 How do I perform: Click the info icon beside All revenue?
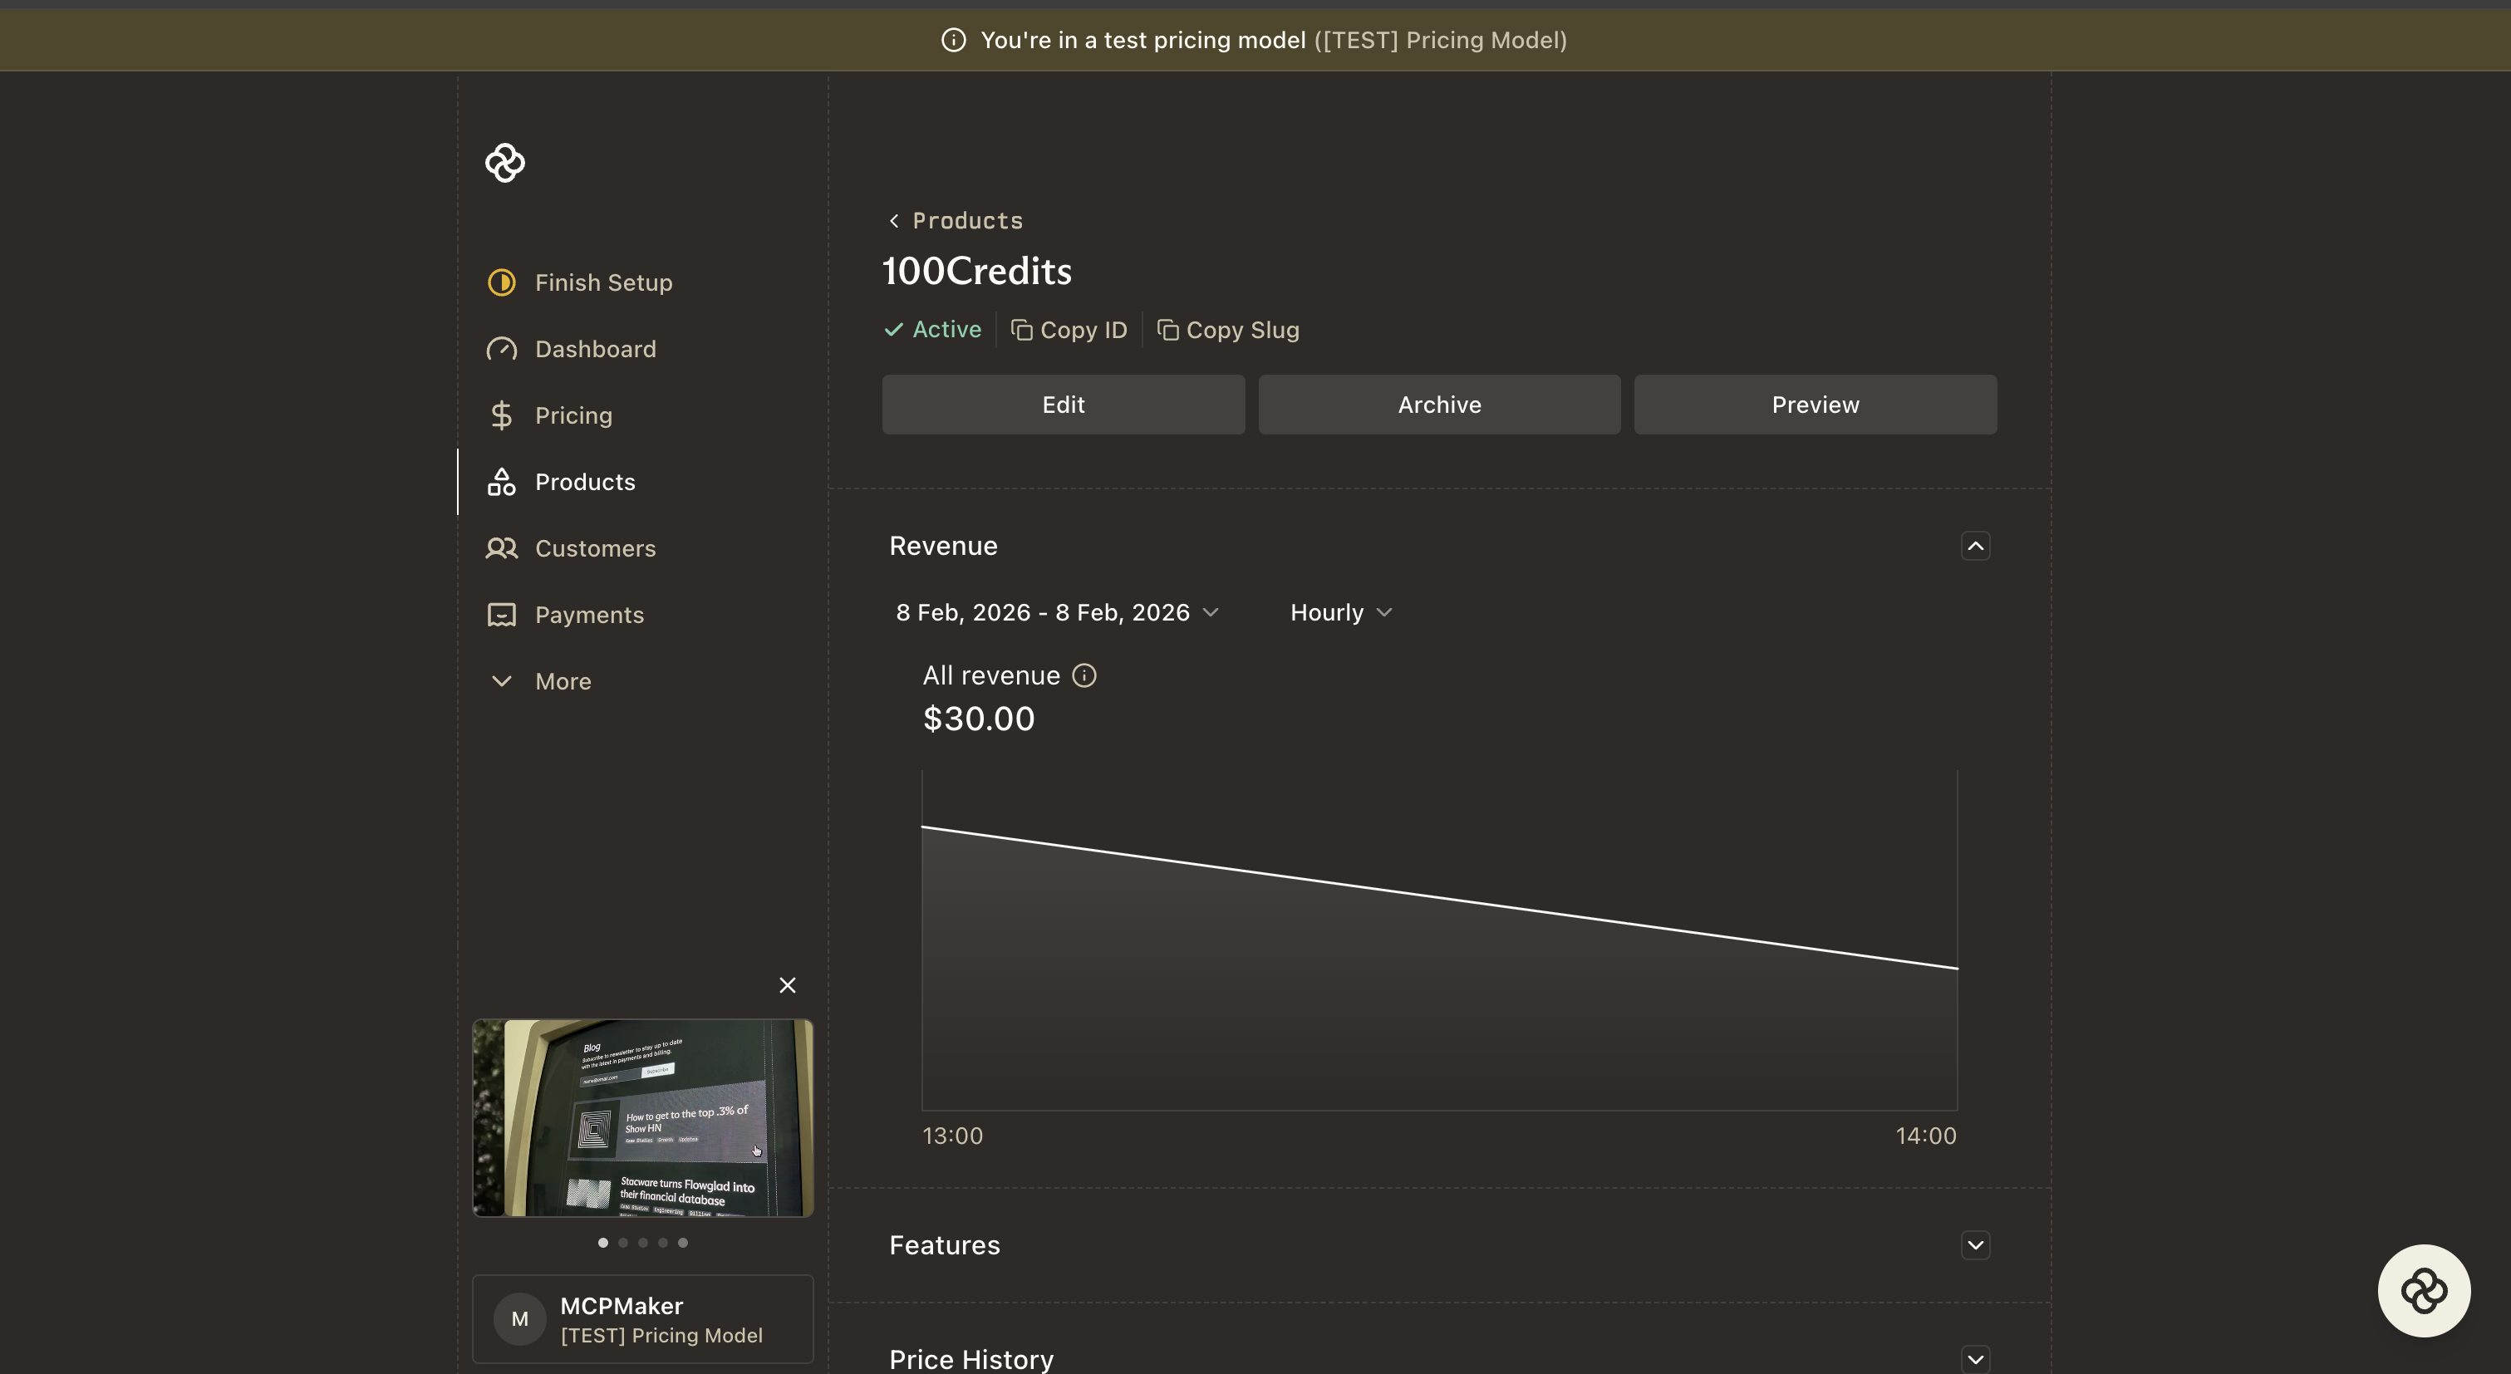click(1084, 675)
